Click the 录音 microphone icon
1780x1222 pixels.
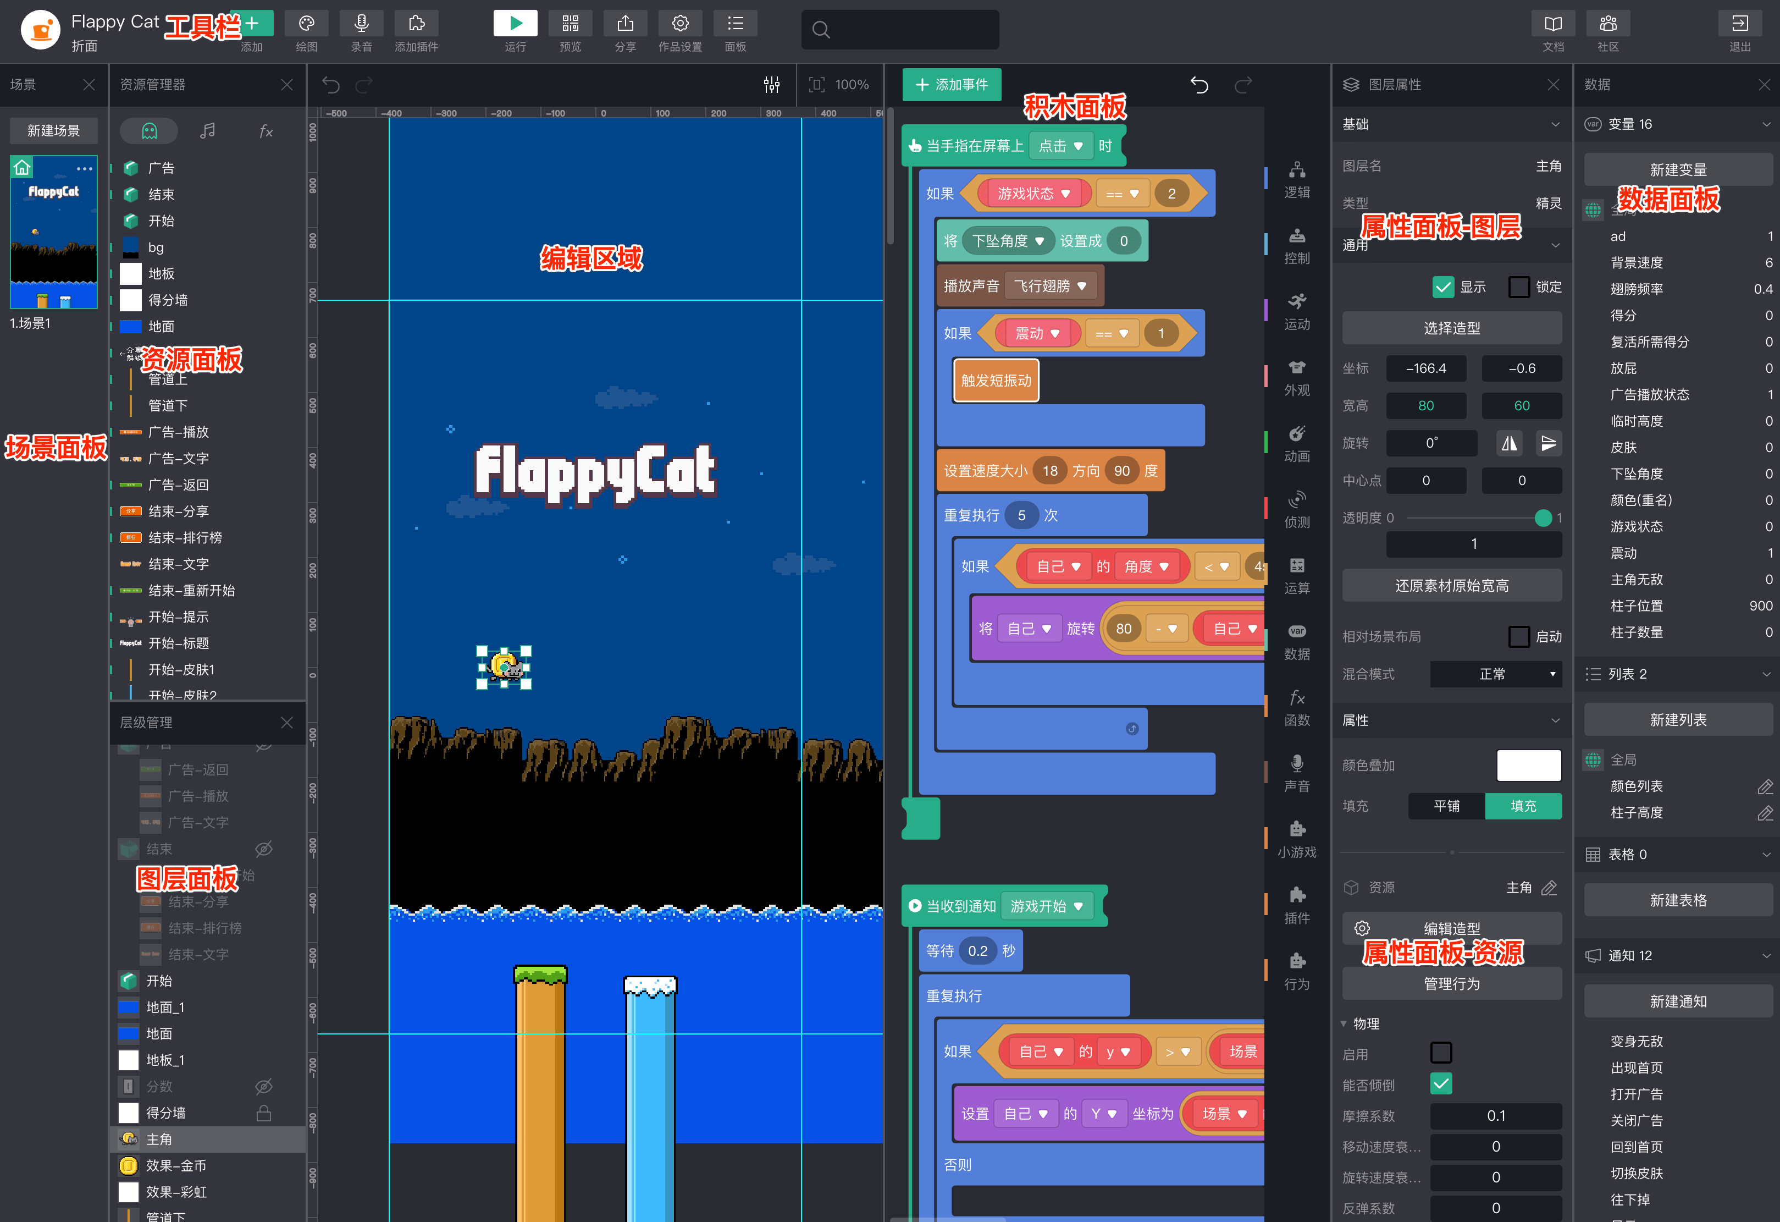click(x=362, y=24)
